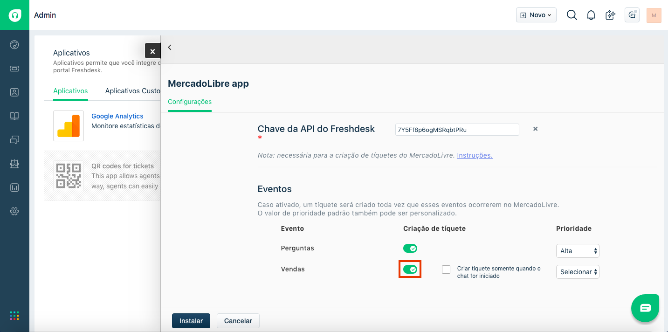Close the app panel with X button
Image resolution: width=668 pixels, height=332 pixels.
[152, 51]
